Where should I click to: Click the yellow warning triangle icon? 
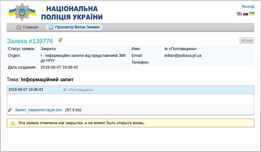tap(13, 123)
